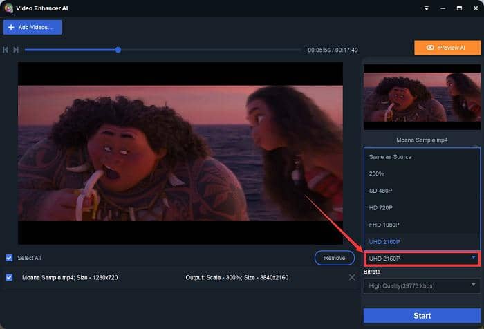Click the Start button
484x329 pixels.
click(422, 316)
